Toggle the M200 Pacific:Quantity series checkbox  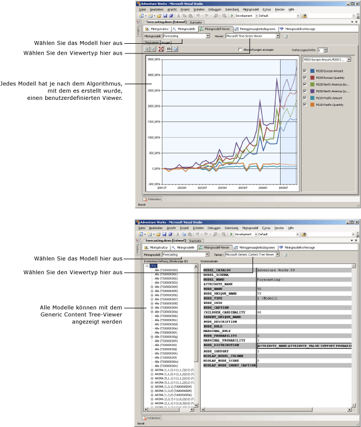(x=305, y=105)
